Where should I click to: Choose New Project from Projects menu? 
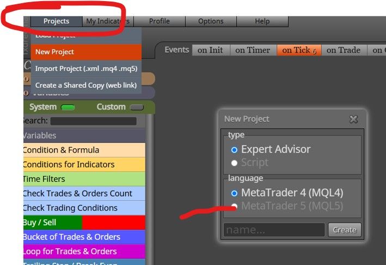(x=86, y=52)
